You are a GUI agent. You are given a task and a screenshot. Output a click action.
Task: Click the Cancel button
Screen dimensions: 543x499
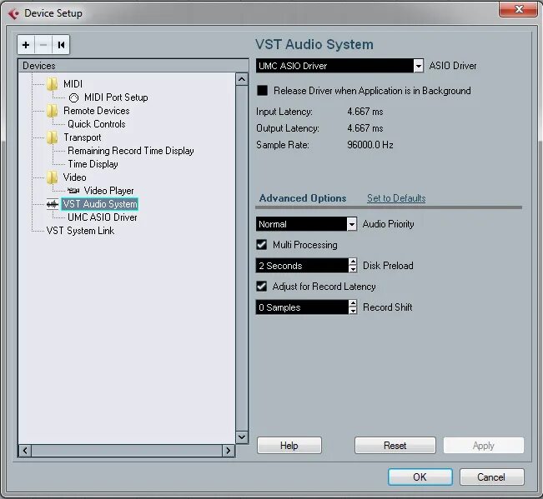491,477
